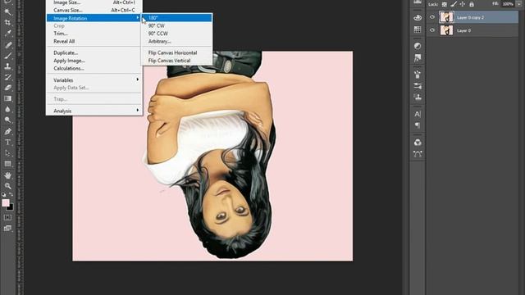Swap foreground and background colors
Viewport: 525px width, 295px height.
pos(11,194)
